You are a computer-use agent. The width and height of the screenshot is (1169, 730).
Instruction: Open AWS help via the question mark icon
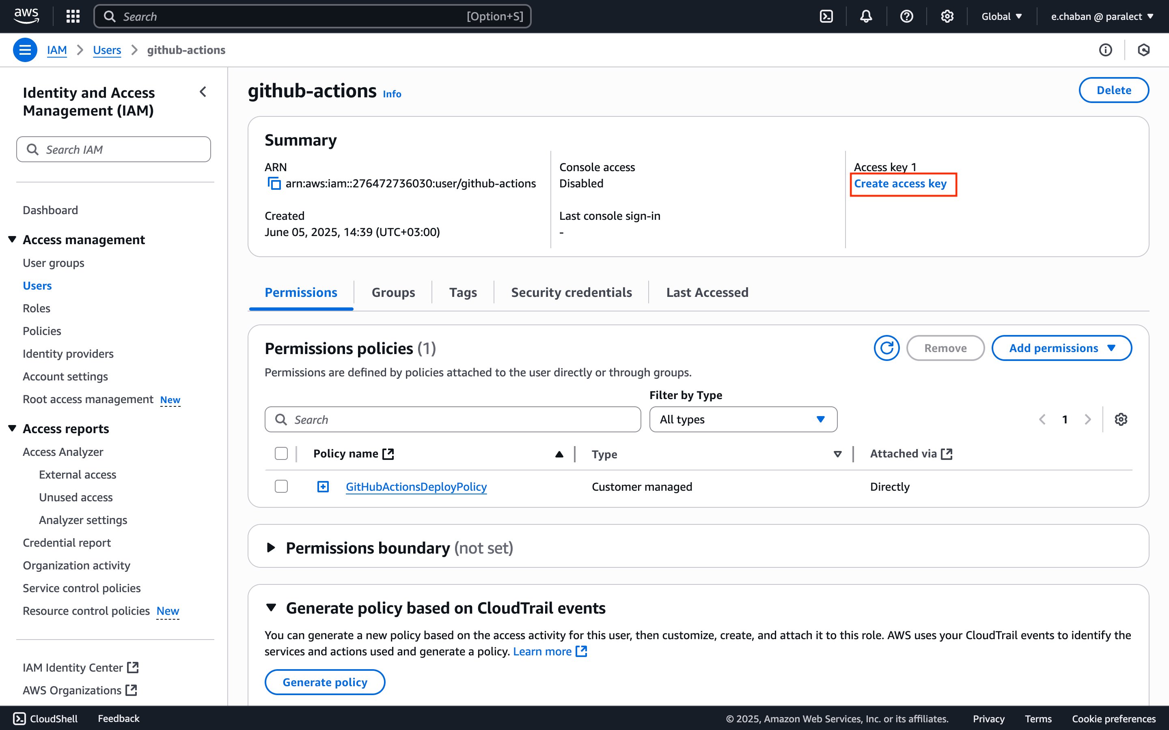tap(907, 16)
